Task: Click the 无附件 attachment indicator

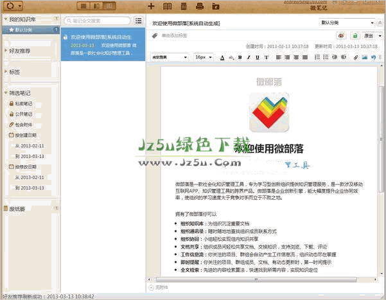Action: point(159,287)
